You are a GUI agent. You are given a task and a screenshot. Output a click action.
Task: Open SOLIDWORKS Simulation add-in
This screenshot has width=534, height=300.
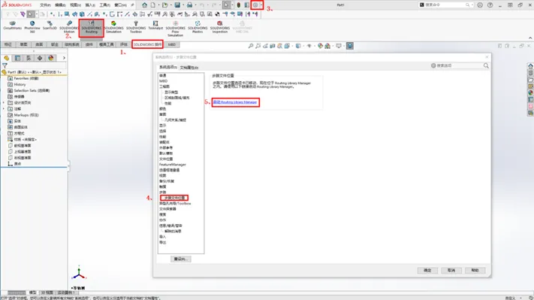pos(113,27)
